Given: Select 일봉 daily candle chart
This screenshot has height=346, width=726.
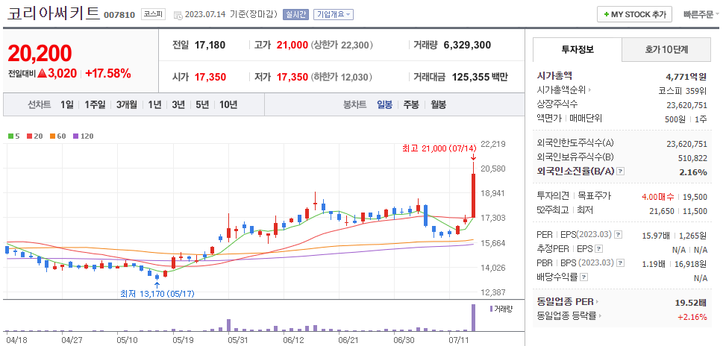Looking at the screenshot, I should (x=385, y=104).
